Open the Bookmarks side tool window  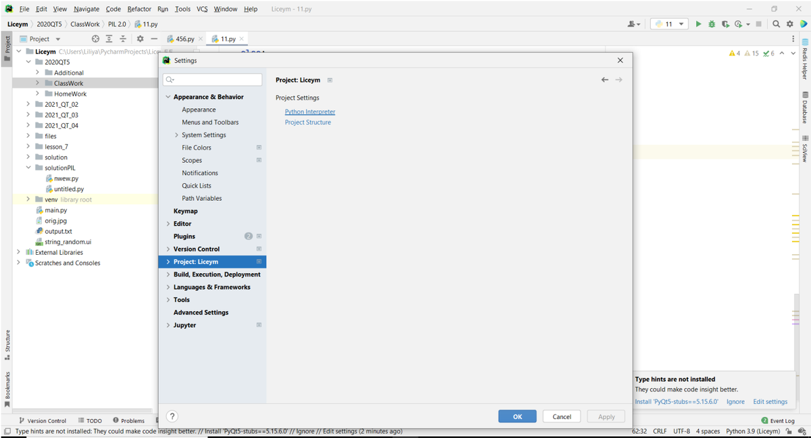[x=7, y=390]
